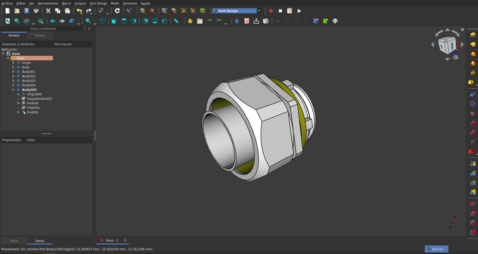
Task: Select Fillet001 in the model tree
Action: click(x=33, y=108)
